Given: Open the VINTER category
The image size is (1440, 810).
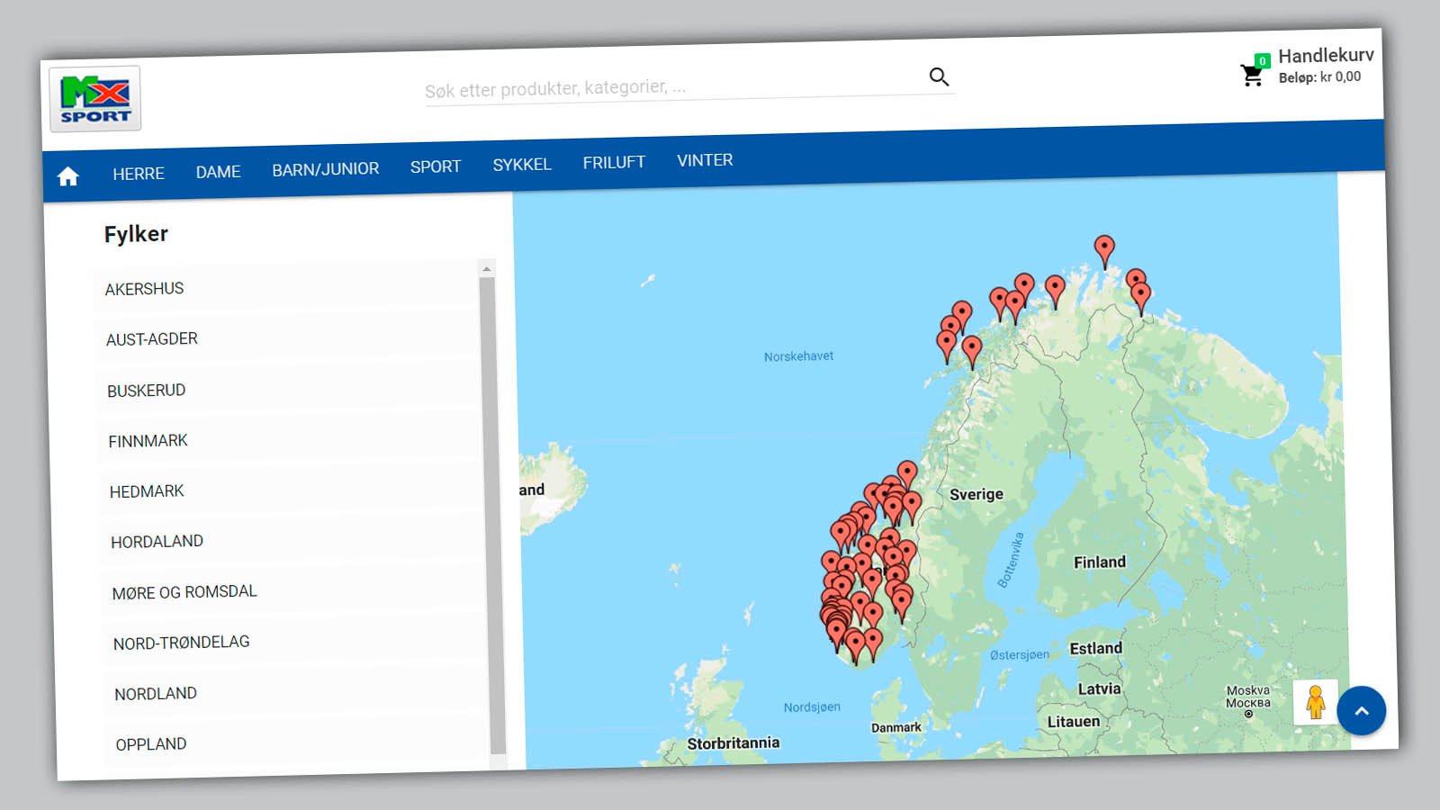Looking at the screenshot, I should point(705,160).
